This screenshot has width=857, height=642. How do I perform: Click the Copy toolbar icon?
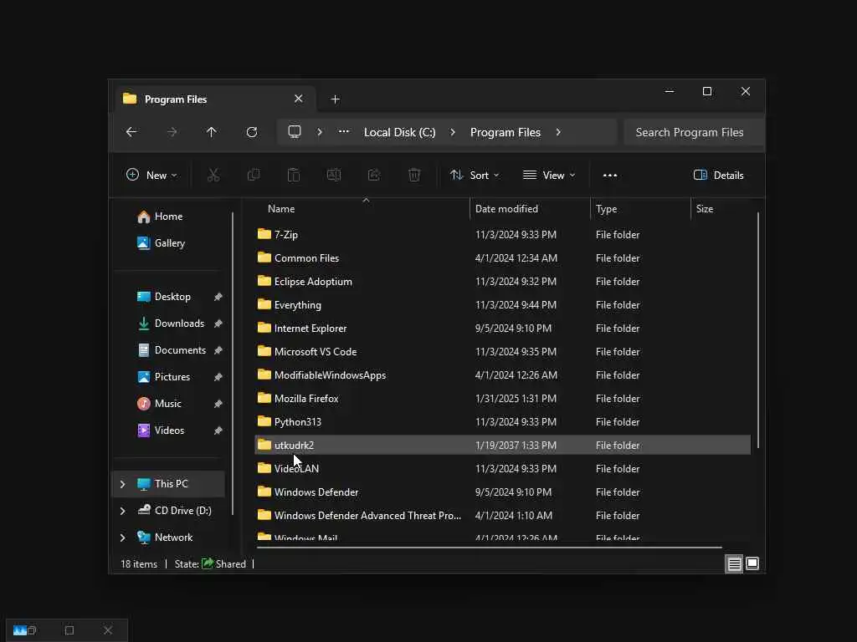254,175
